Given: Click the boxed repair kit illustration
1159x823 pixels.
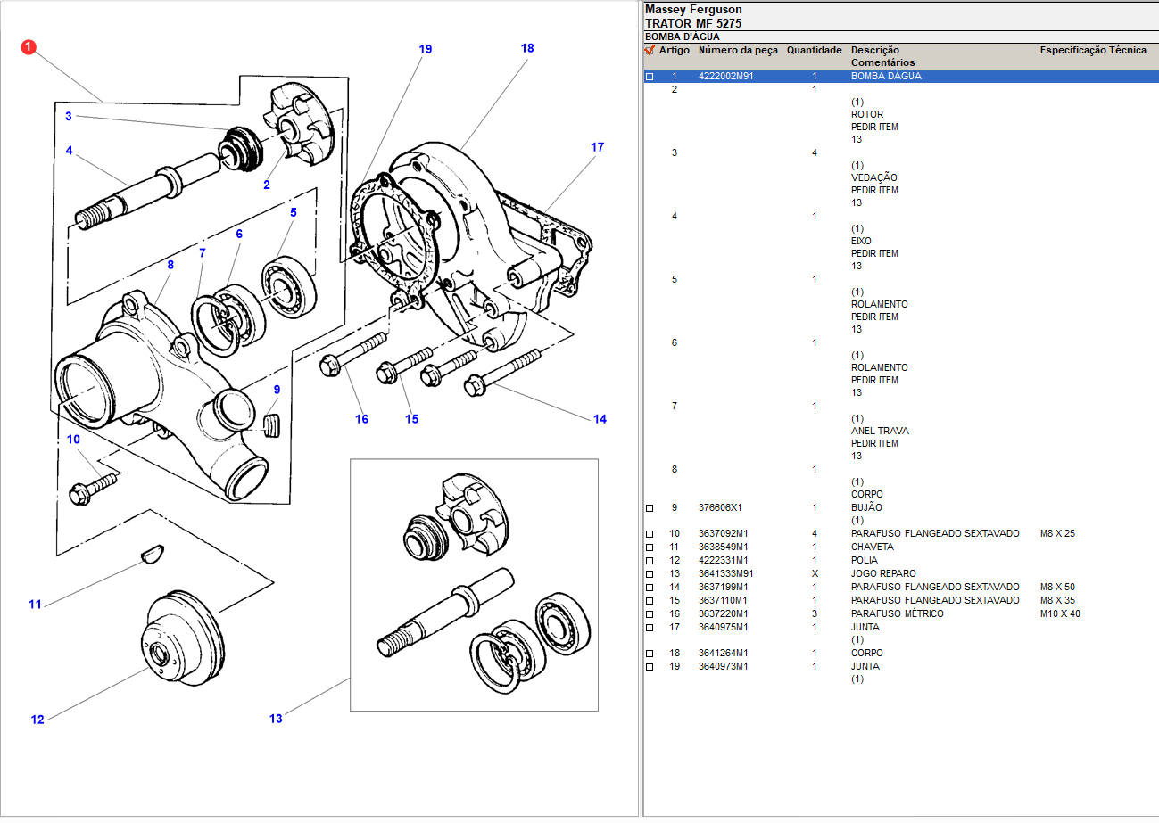Looking at the screenshot, I should click(x=474, y=585).
